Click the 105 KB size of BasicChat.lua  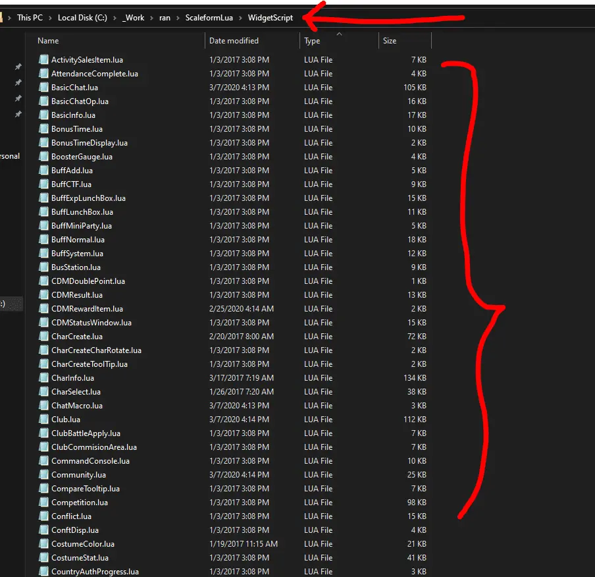tap(415, 88)
